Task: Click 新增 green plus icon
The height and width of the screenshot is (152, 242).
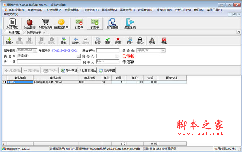Action: point(9,41)
